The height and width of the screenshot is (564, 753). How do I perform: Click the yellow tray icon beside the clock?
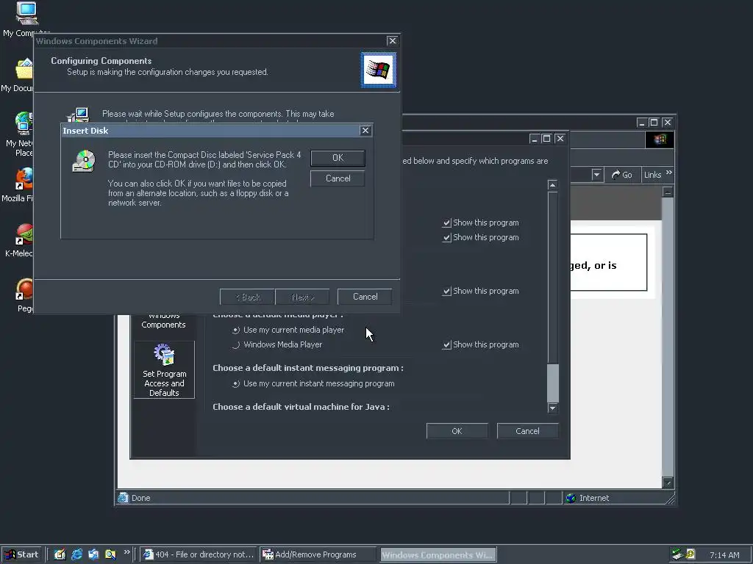[690, 554]
